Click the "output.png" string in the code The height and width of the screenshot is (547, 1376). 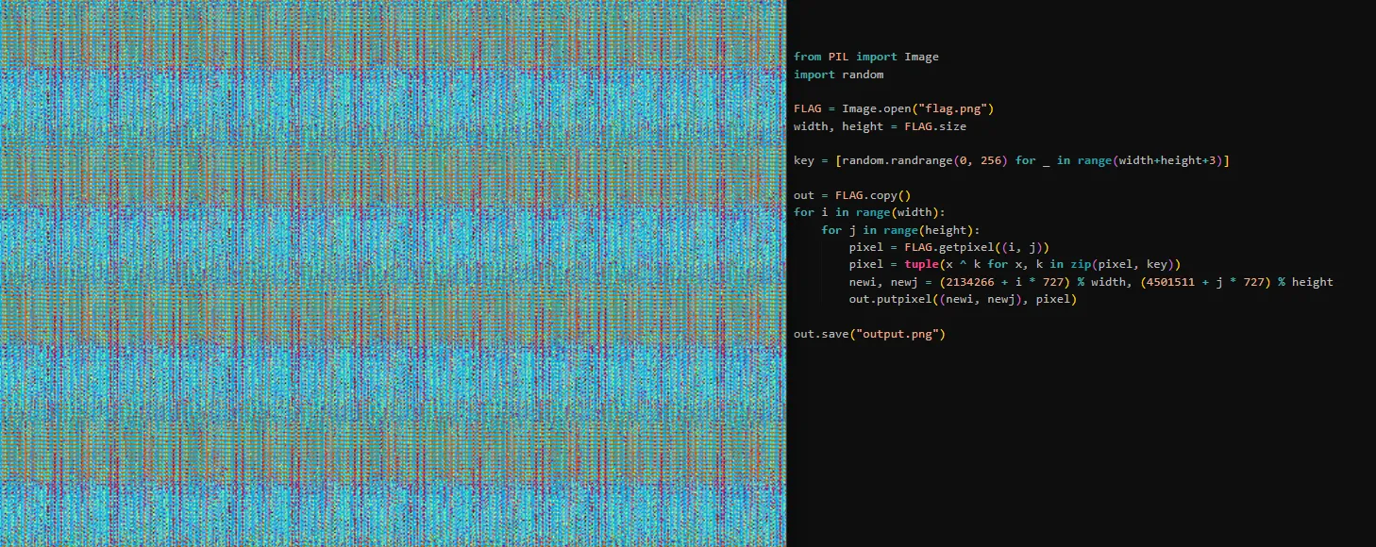898,335
